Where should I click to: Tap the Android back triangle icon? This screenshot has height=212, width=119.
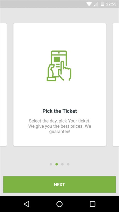(x=27, y=204)
